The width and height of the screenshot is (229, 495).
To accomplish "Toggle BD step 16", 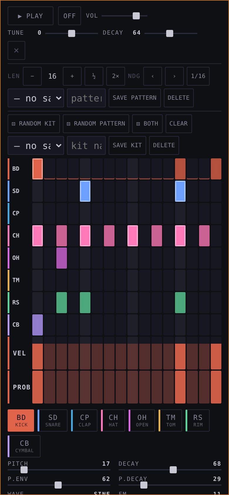I will tap(216, 169).
